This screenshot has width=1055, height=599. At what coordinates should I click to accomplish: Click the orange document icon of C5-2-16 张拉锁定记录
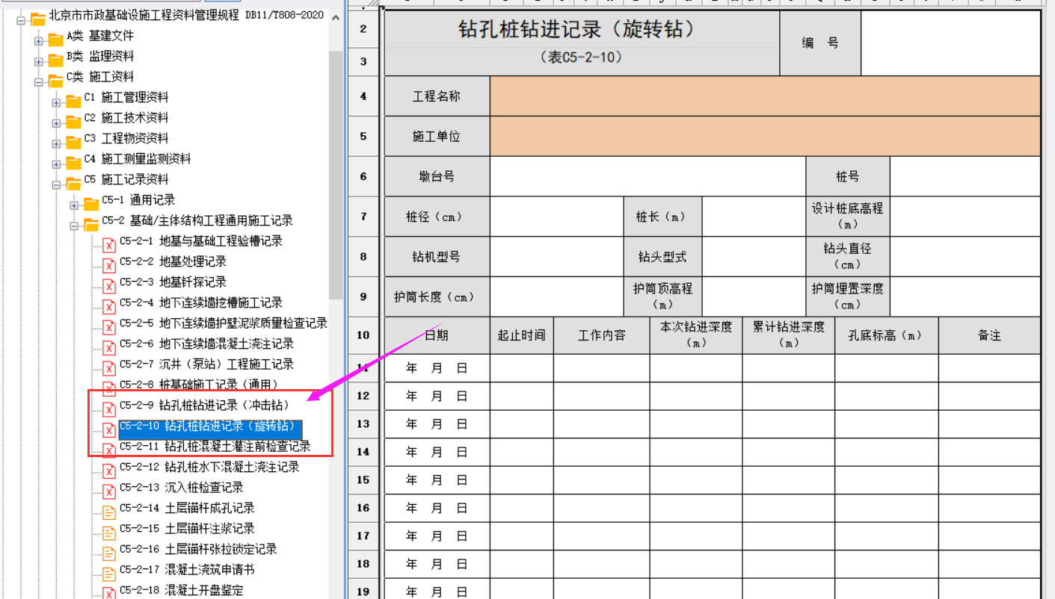coord(108,552)
